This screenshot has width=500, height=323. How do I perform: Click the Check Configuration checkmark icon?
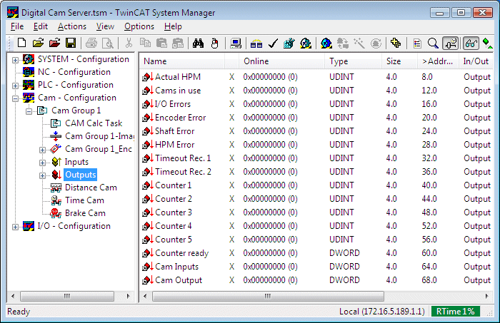[x=273, y=43]
